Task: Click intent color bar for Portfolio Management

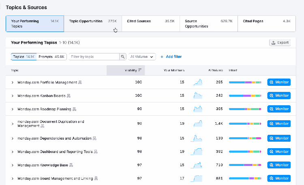Action: (x=245, y=82)
